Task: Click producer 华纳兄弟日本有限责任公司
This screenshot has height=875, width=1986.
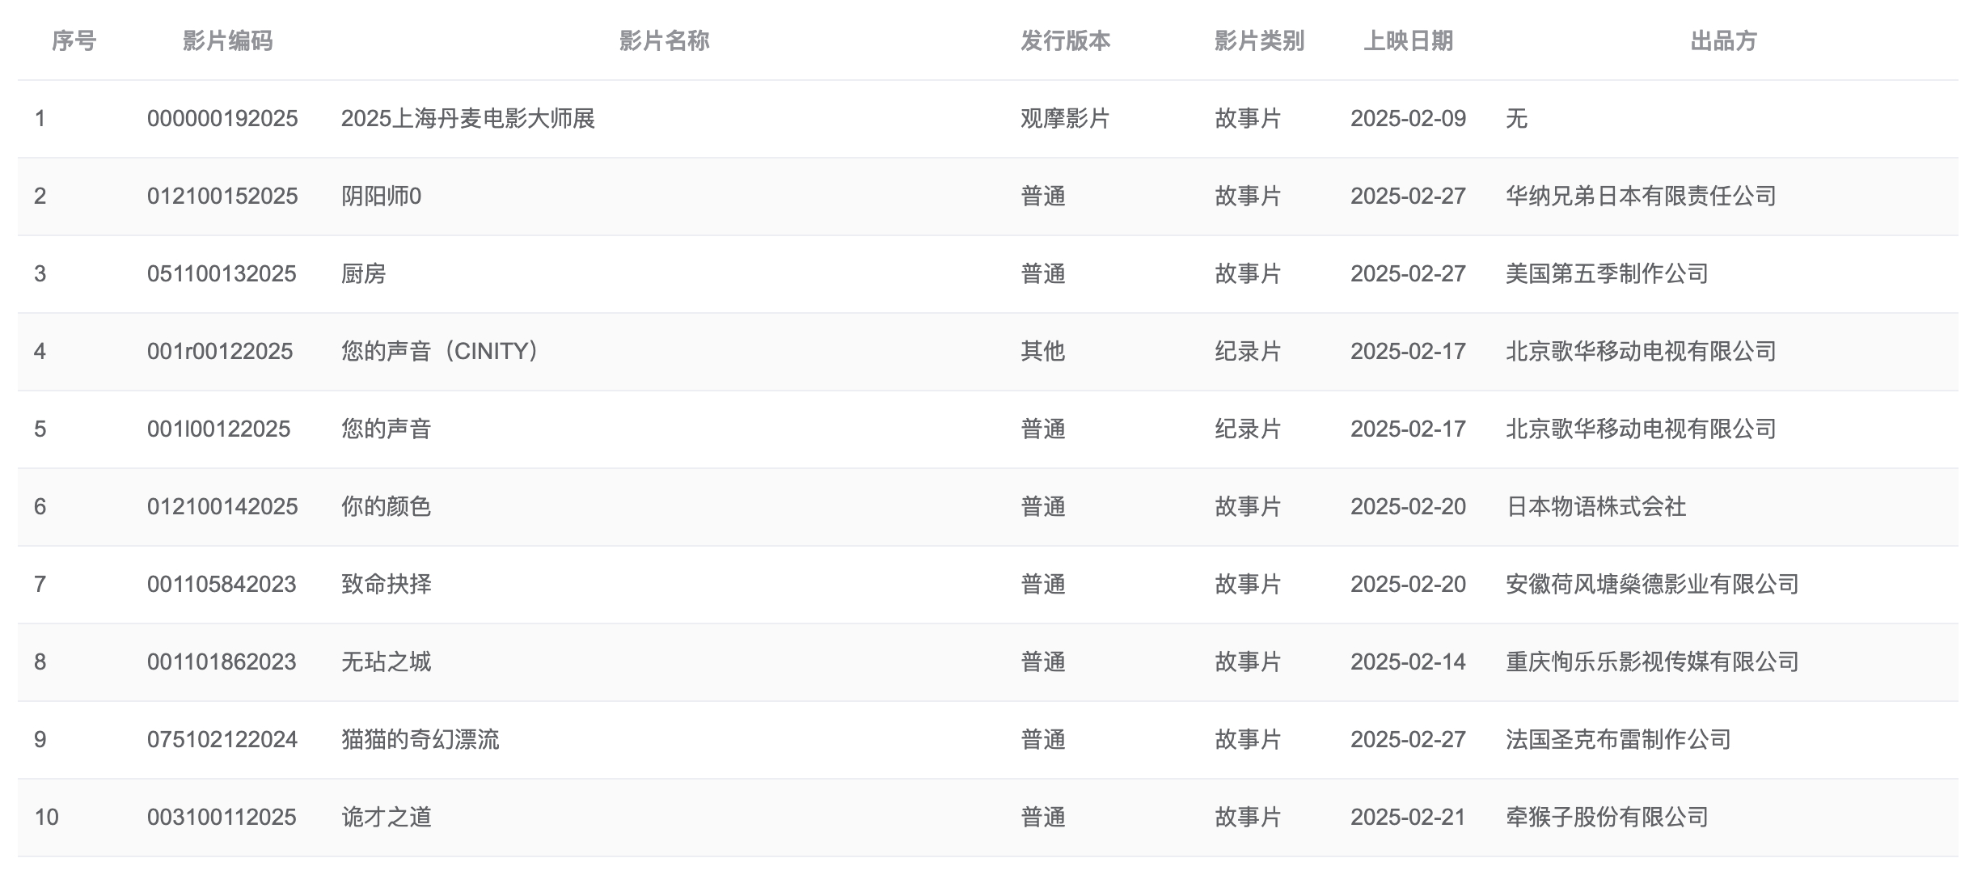Action: pyautogui.click(x=1641, y=197)
